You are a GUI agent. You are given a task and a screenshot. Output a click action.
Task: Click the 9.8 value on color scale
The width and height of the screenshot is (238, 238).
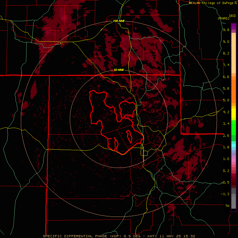point(226,30)
